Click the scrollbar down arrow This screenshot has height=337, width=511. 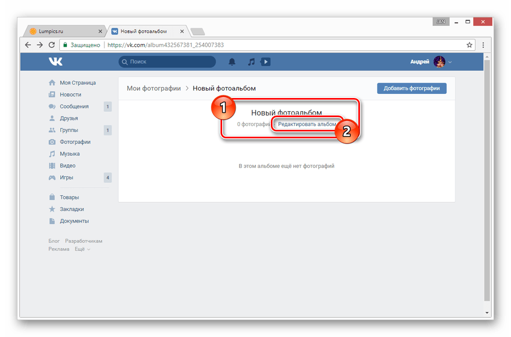[x=487, y=313]
